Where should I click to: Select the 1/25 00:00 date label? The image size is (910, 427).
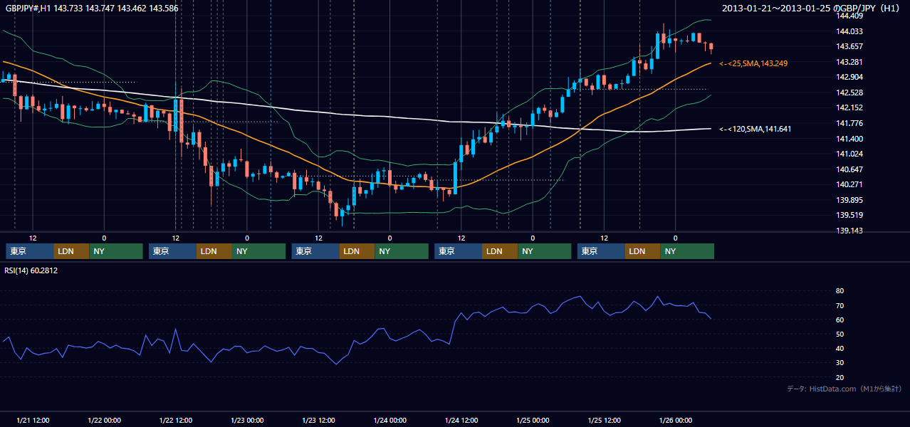click(533, 421)
